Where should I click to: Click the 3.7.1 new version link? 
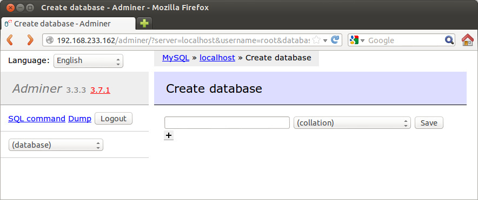(x=100, y=90)
